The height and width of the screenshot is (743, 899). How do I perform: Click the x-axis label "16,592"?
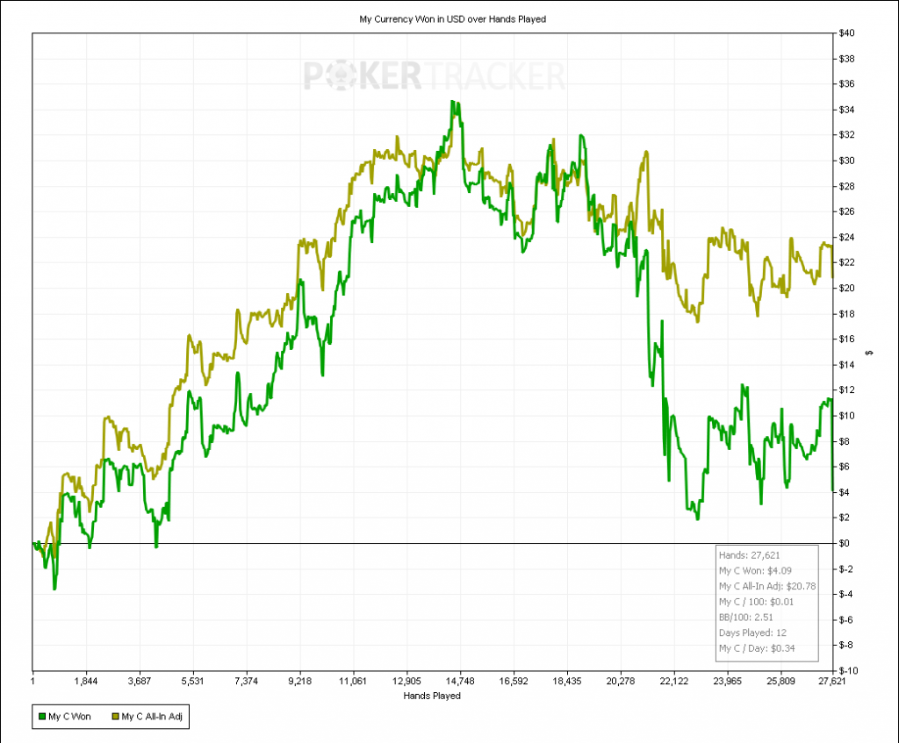(x=513, y=681)
